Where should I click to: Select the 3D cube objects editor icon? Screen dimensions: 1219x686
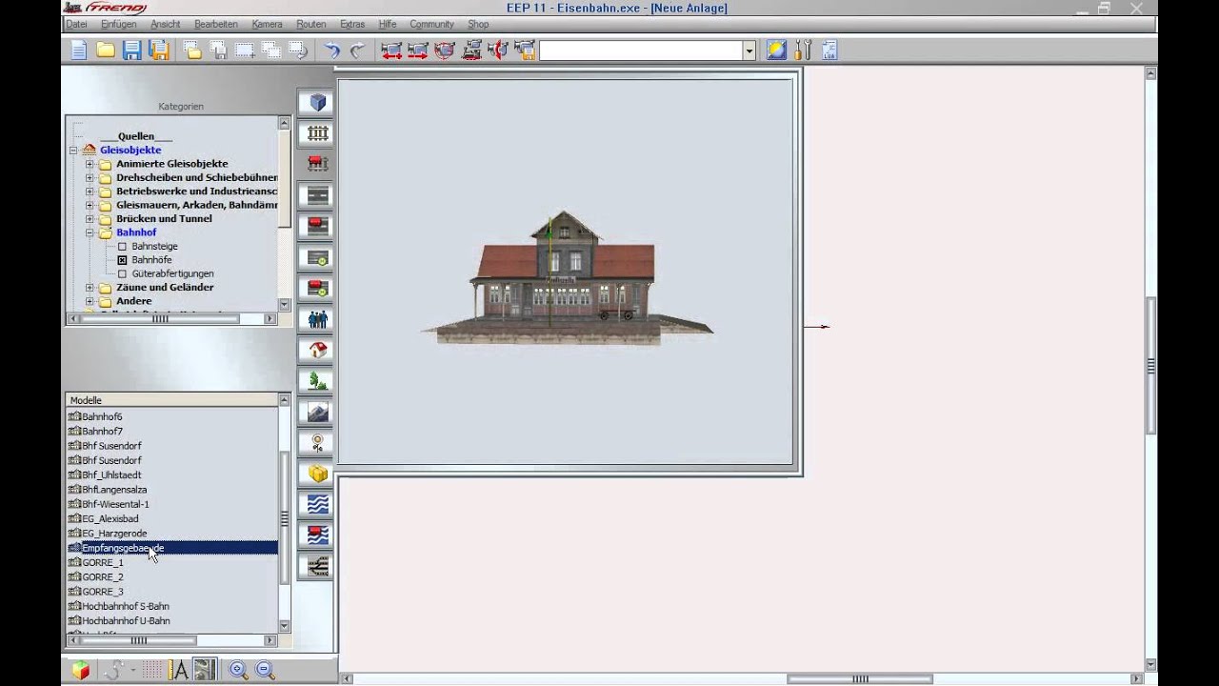click(317, 102)
